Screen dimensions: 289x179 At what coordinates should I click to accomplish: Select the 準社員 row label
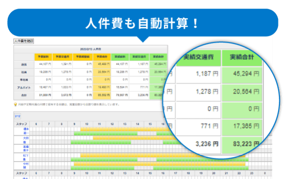coord(24,80)
